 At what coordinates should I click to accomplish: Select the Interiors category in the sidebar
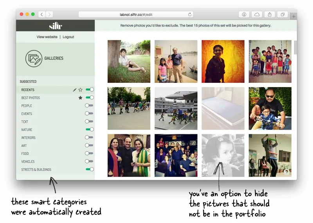(28, 137)
